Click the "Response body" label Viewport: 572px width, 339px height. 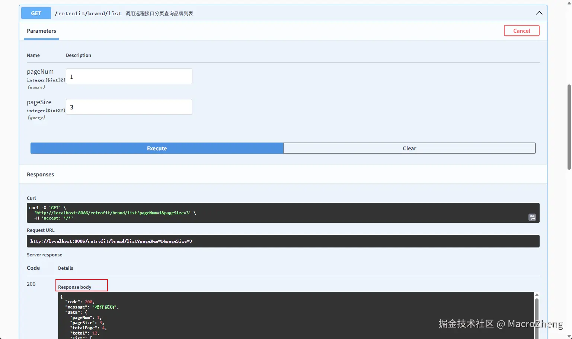74,287
